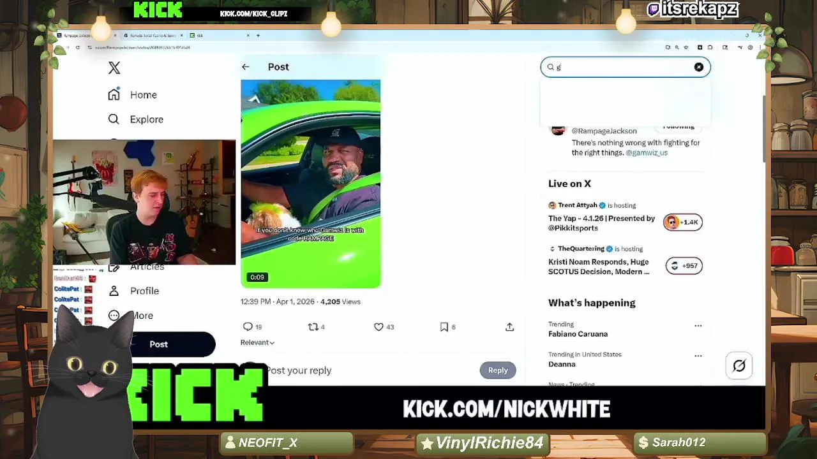Go back with the Post arrow
The width and height of the screenshot is (817, 459).
tap(246, 67)
